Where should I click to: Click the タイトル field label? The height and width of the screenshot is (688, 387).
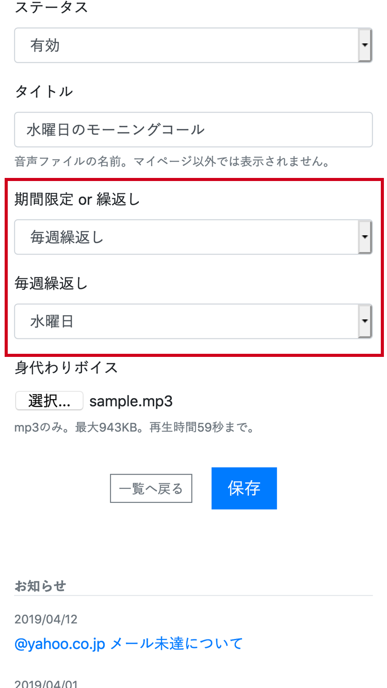pyautogui.click(x=44, y=91)
